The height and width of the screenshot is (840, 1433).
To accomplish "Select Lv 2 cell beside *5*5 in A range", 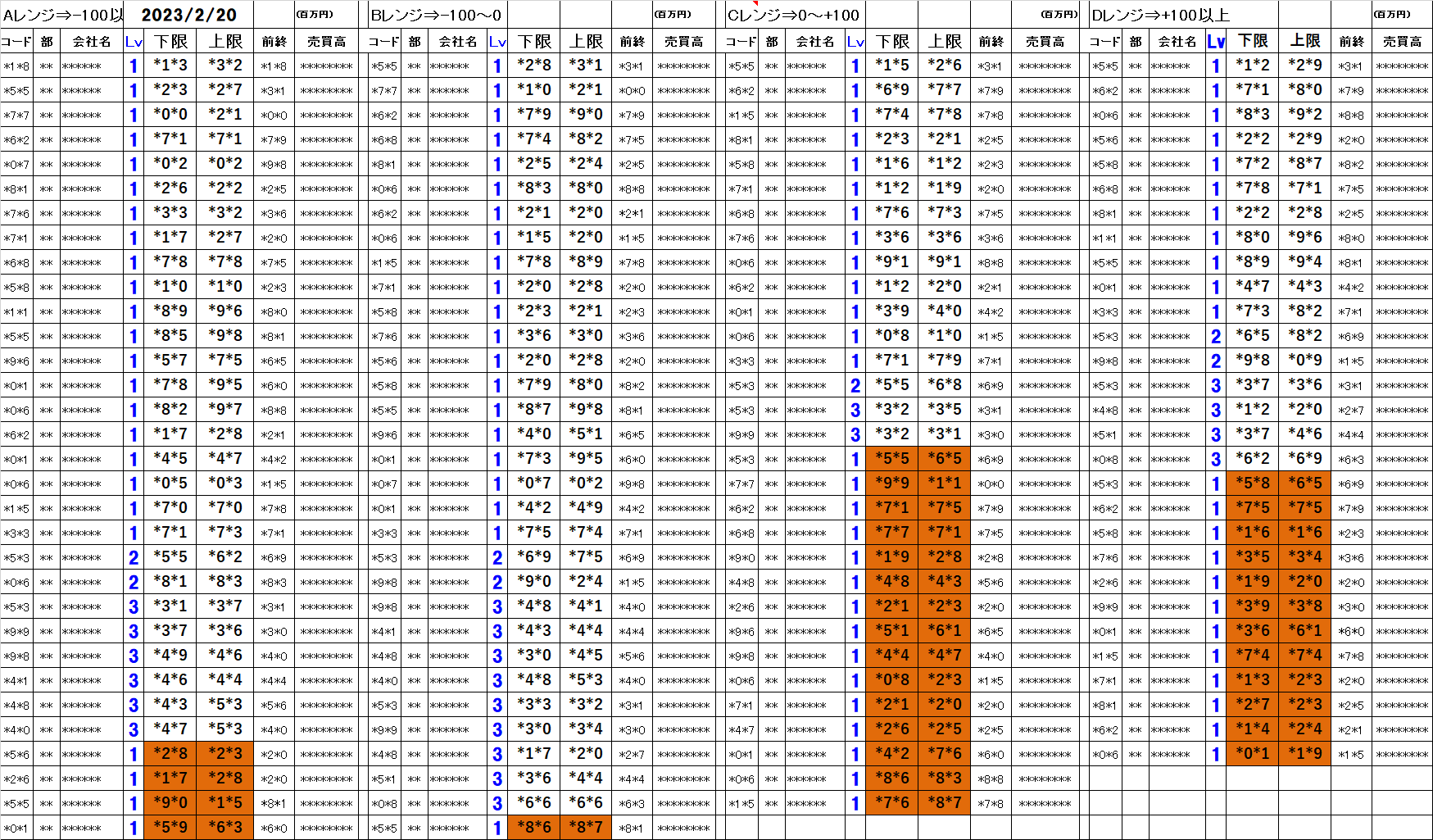I will coord(134,557).
